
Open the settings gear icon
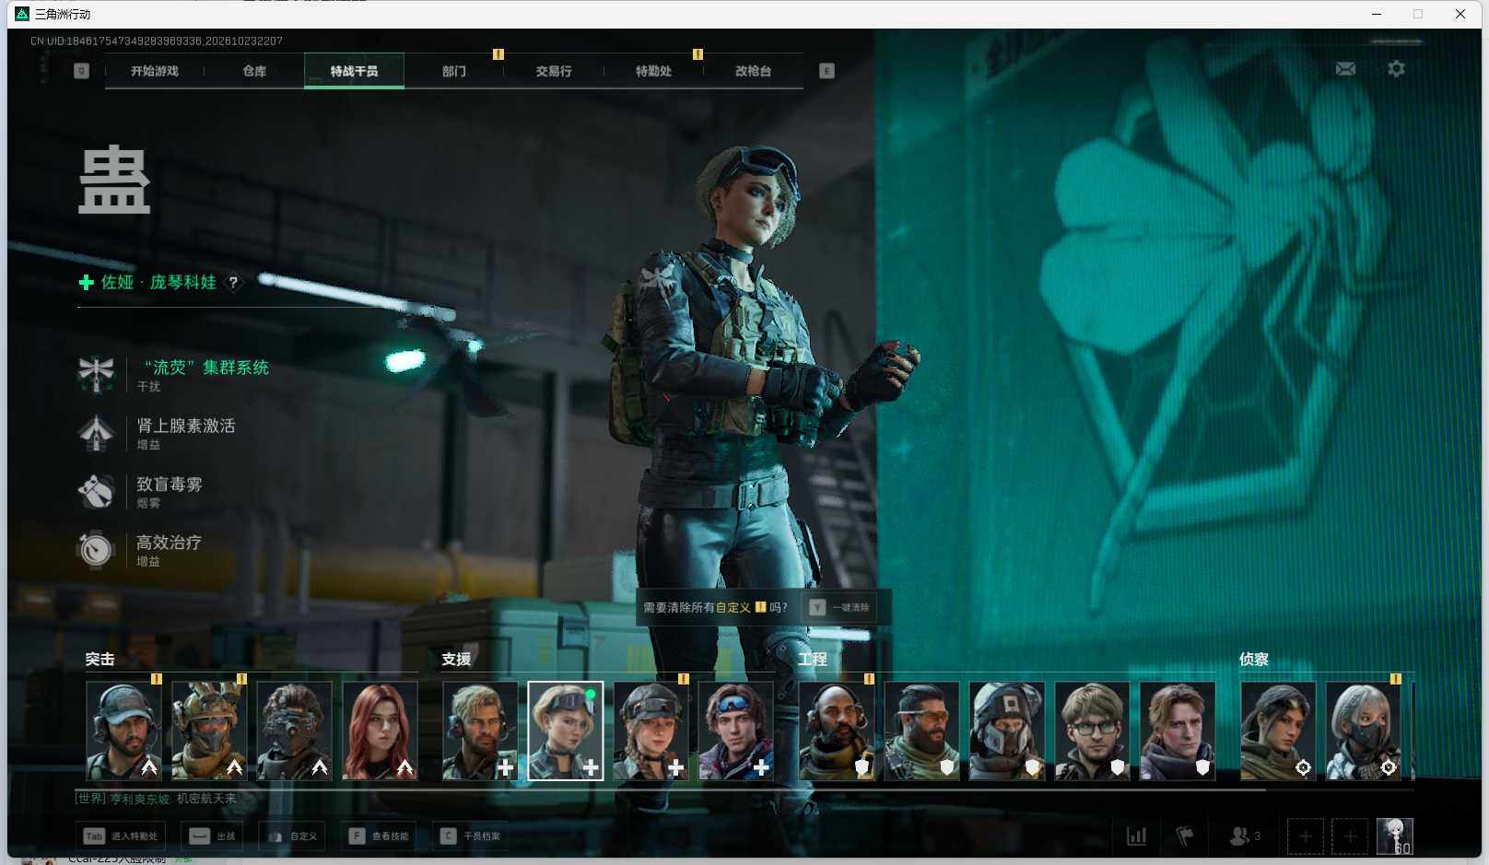[x=1396, y=69]
